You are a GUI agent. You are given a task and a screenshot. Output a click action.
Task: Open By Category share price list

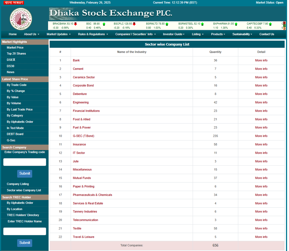coord(15,116)
